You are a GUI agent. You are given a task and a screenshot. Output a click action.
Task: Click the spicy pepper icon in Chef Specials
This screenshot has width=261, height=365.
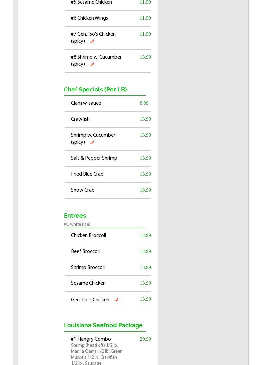point(92,142)
